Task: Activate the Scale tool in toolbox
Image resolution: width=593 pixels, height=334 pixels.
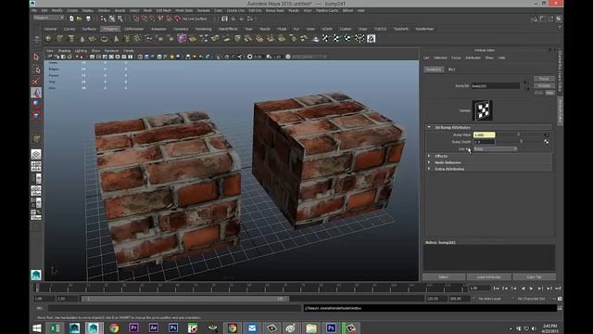Action: click(x=36, y=115)
